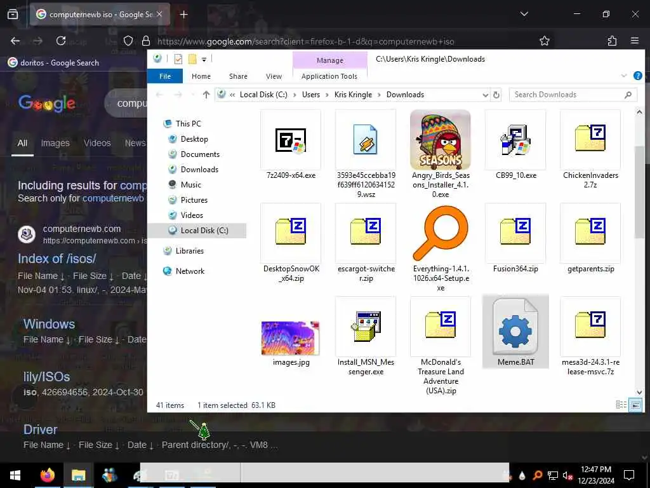Open Documents in the navigation pane
Image resolution: width=650 pixels, height=488 pixels.
tap(200, 154)
